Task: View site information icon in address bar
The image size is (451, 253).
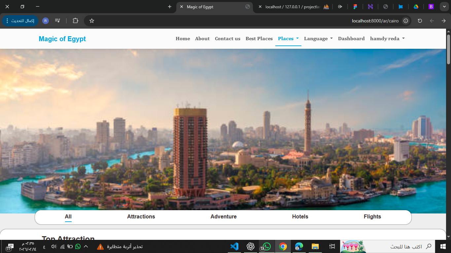Action: pyautogui.click(x=406, y=21)
